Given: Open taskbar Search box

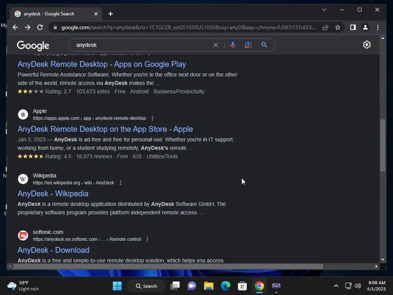Looking at the screenshot, I should click(146, 286).
